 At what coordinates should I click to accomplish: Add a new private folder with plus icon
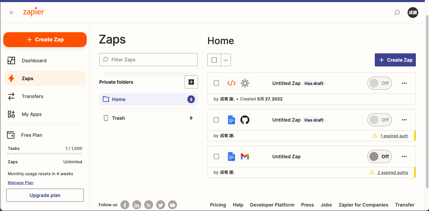pos(191,82)
